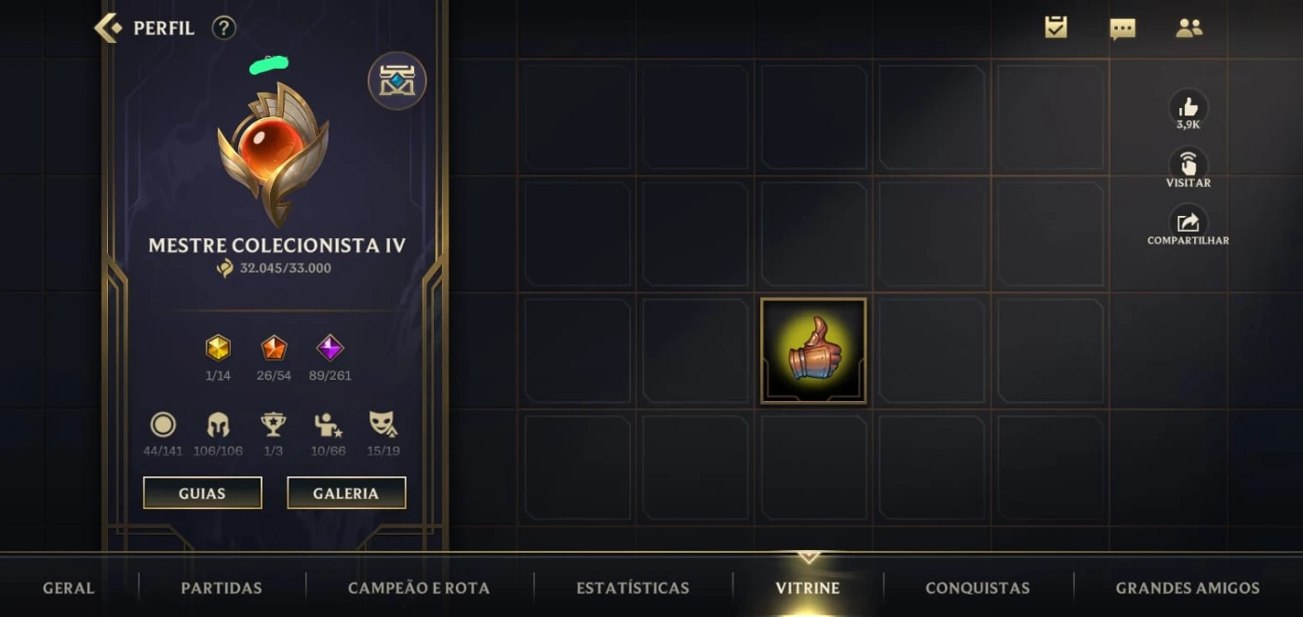
Task: Tap the Visitar icon
Action: (x=1189, y=166)
